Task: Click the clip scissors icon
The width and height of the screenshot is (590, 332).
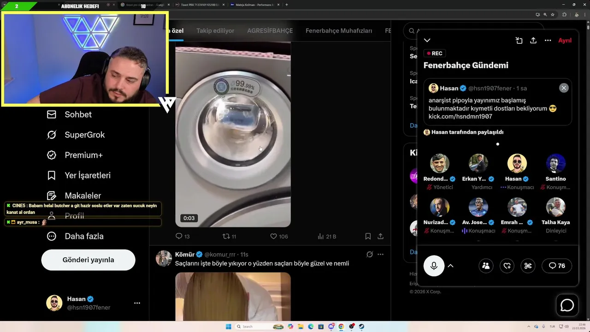Action: pyautogui.click(x=528, y=266)
